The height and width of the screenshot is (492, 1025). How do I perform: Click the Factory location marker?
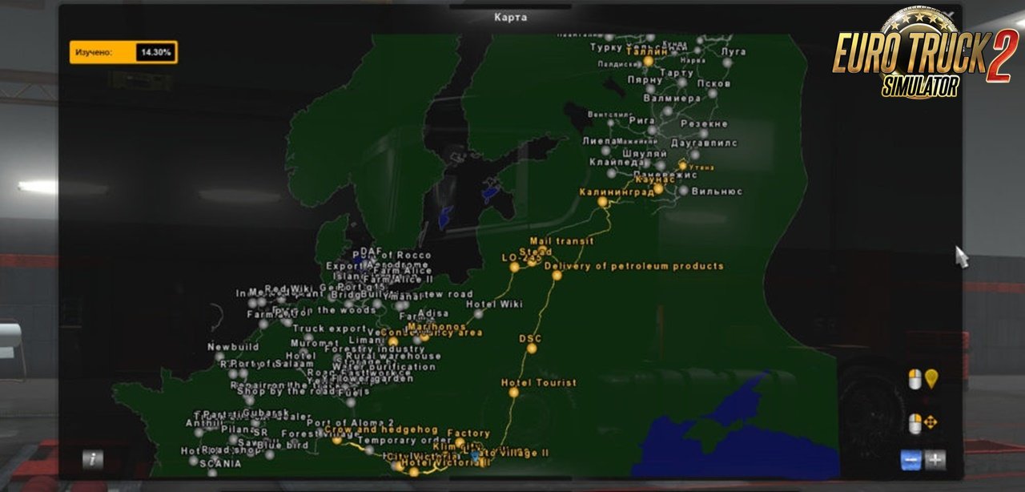[x=458, y=443]
